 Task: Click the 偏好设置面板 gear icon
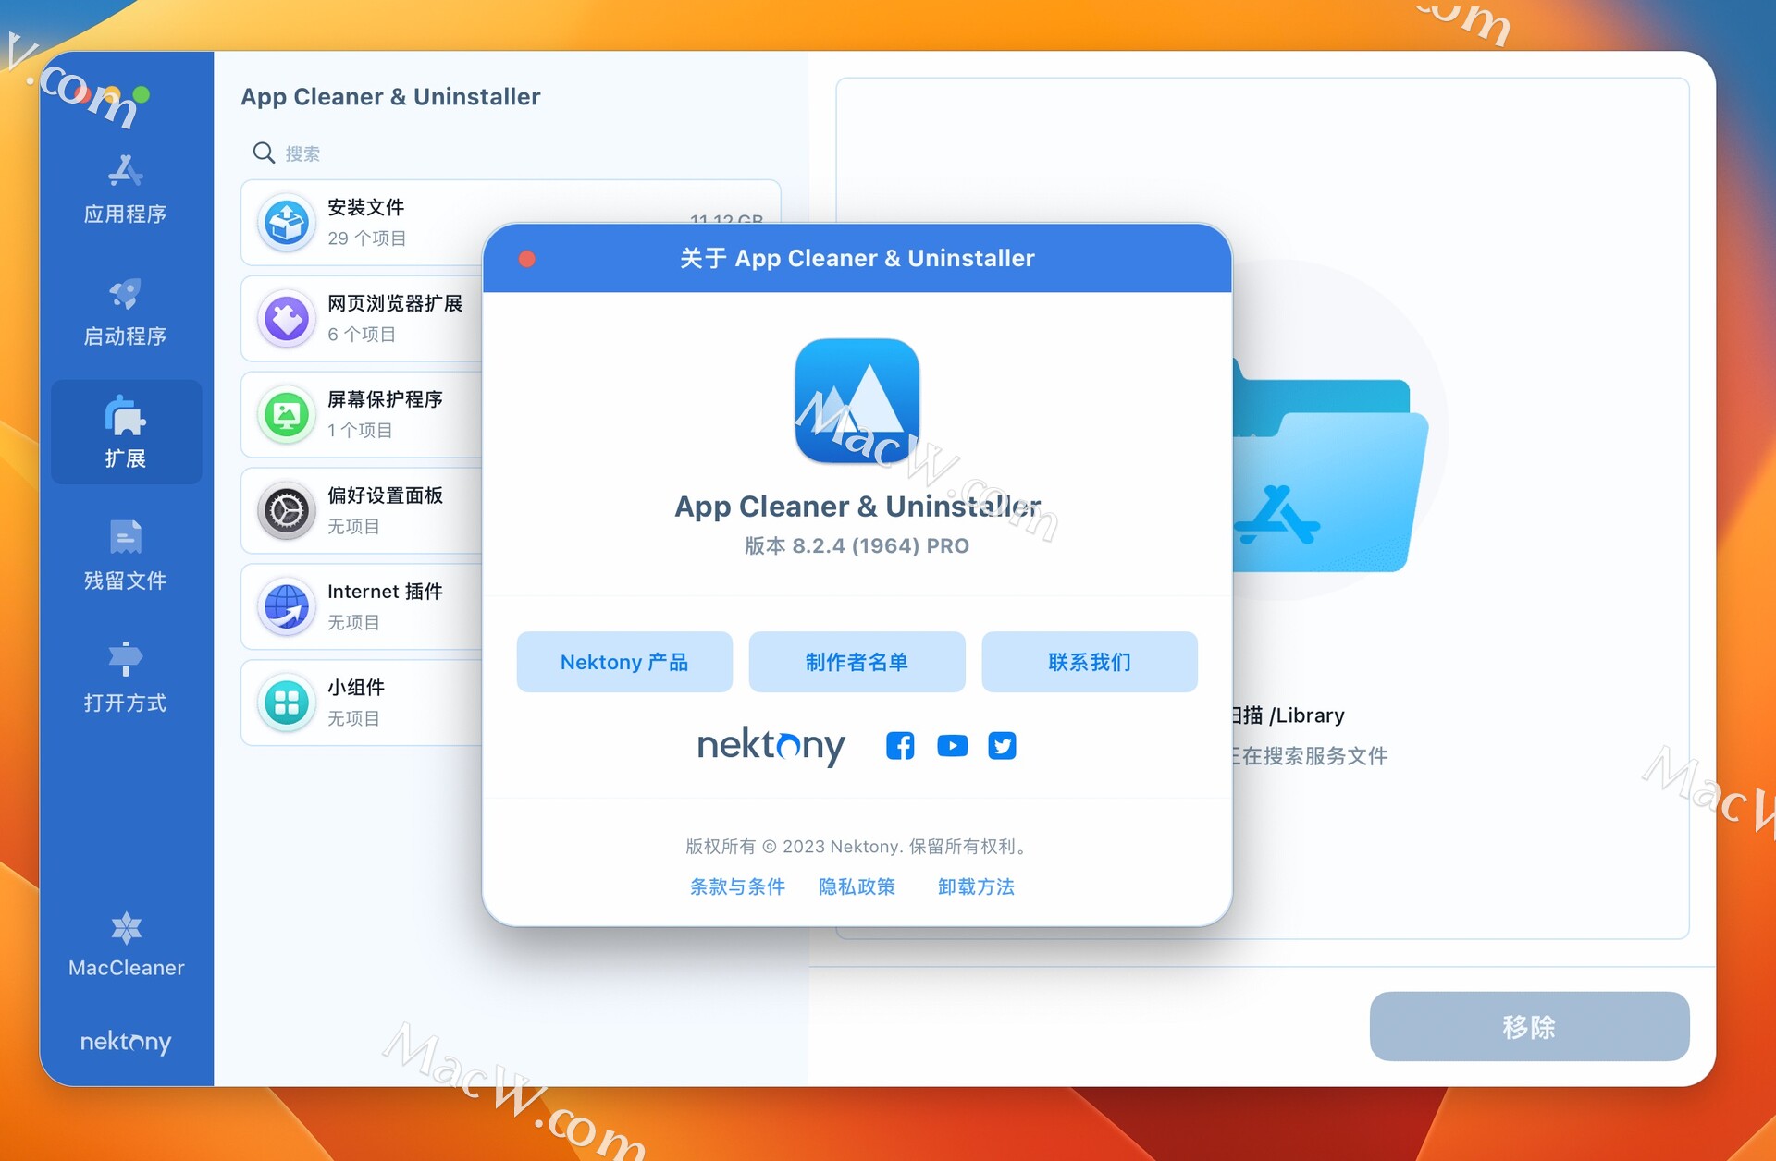coord(287,511)
